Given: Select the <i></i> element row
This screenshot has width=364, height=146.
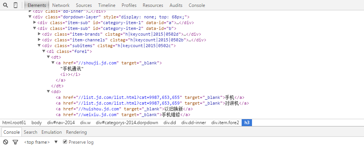Looking at the screenshot, I should pyautogui.click(x=70, y=74).
